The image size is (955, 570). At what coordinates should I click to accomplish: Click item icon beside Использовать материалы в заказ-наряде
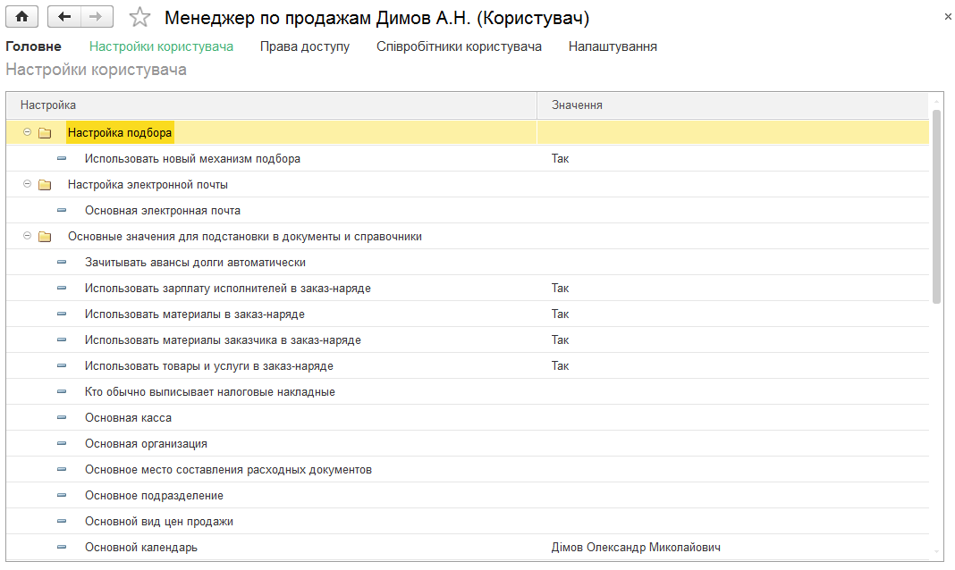(62, 314)
